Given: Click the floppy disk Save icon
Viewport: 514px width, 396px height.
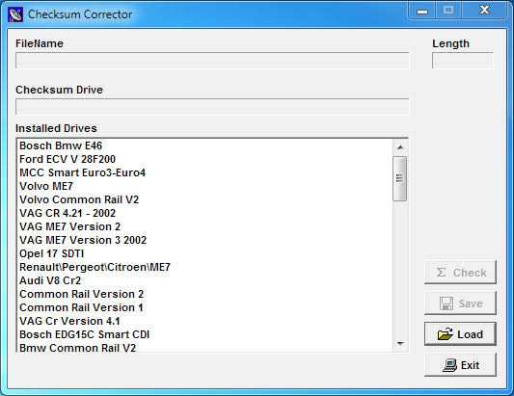Looking at the screenshot, I should pyautogui.click(x=446, y=304).
